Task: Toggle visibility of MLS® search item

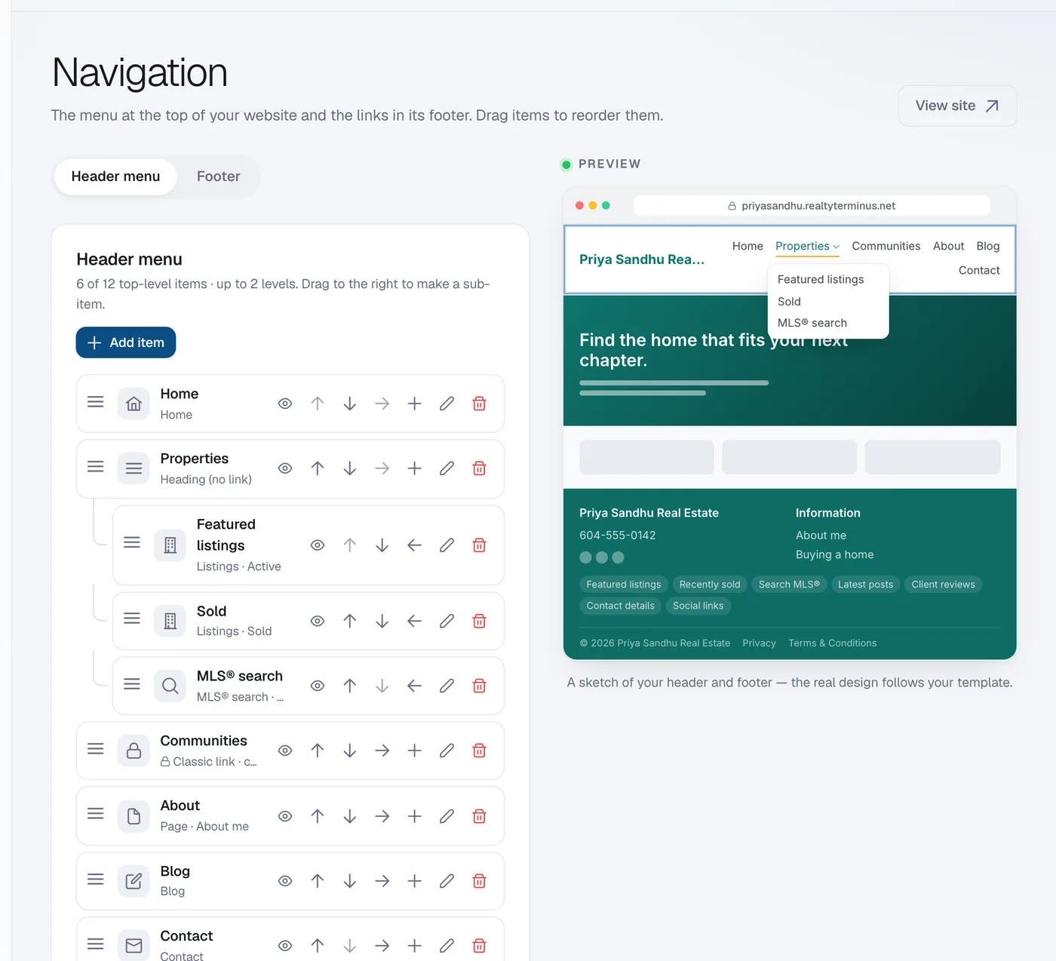Action: coord(317,686)
